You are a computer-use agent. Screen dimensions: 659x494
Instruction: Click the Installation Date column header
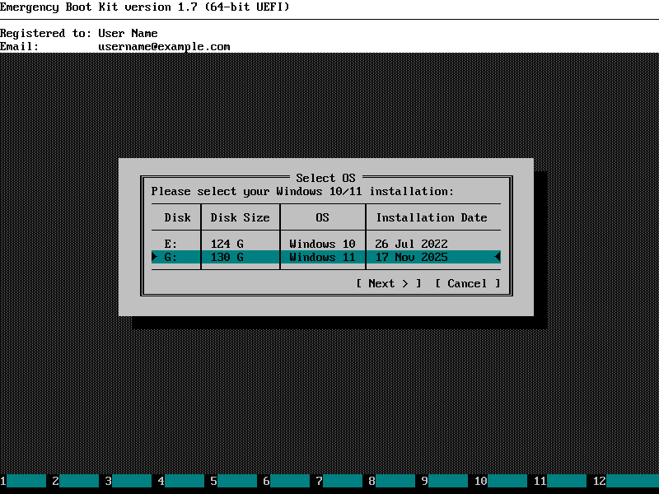(432, 217)
